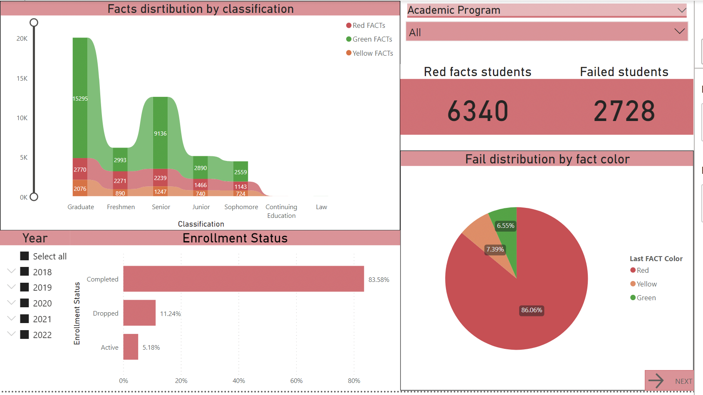This screenshot has height=395, width=703.
Task: Click the Red FACTs legend marker
Action: (x=348, y=25)
